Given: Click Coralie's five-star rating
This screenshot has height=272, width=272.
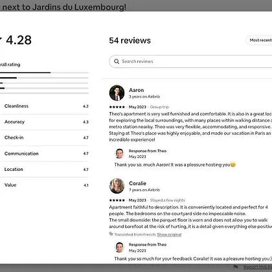Looking at the screenshot, I should (x=117, y=200).
